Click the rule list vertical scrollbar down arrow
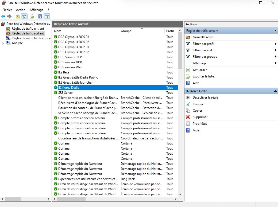The image size is (278, 207). click(180, 194)
